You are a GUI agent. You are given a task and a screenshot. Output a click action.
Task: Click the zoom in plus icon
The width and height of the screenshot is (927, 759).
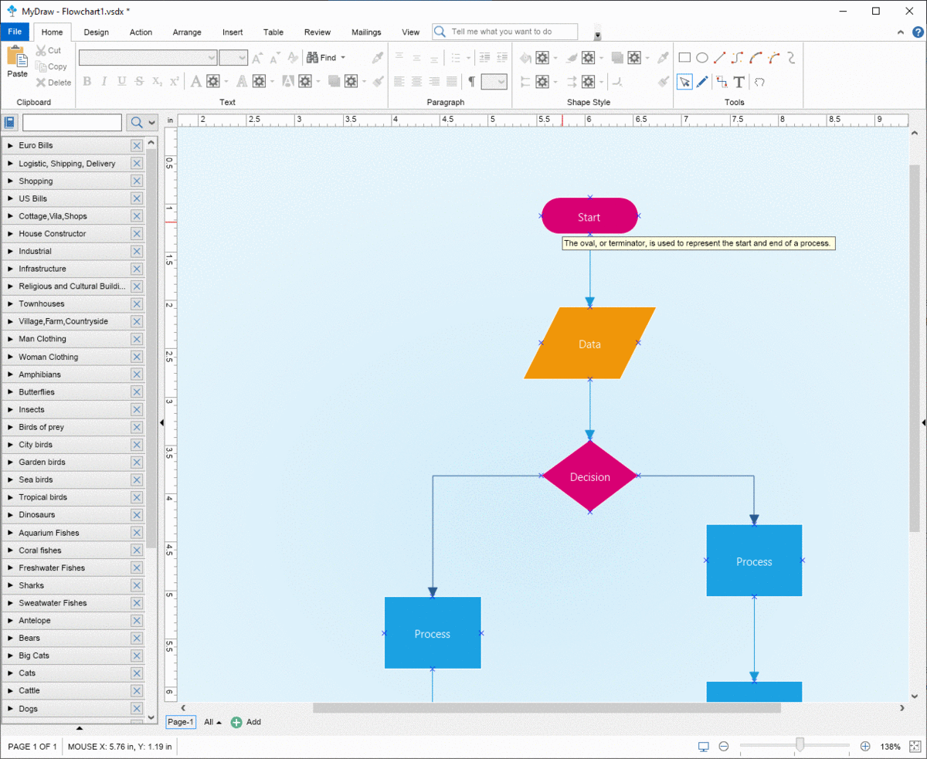point(865,747)
